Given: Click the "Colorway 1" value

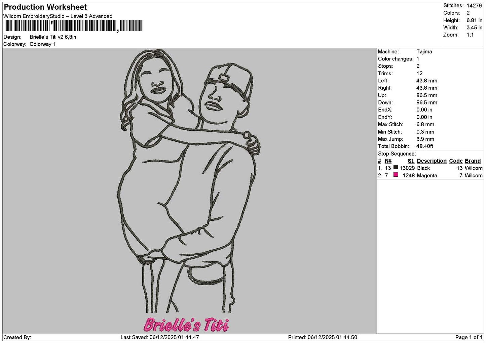Looking at the screenshot, I should coord(42,44).
